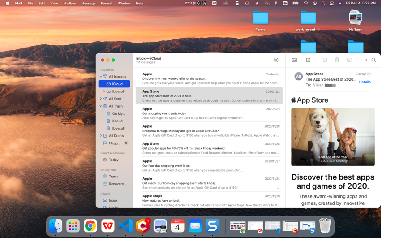Select the Today smart mailbox

(113, 160)
